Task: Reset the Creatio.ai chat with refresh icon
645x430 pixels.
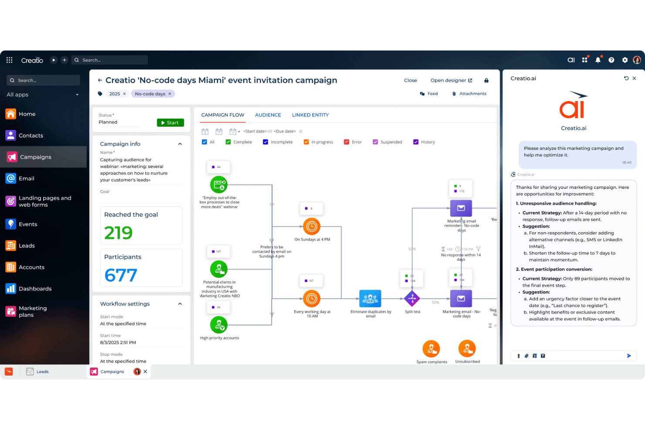Action: [x=626, y=78]
